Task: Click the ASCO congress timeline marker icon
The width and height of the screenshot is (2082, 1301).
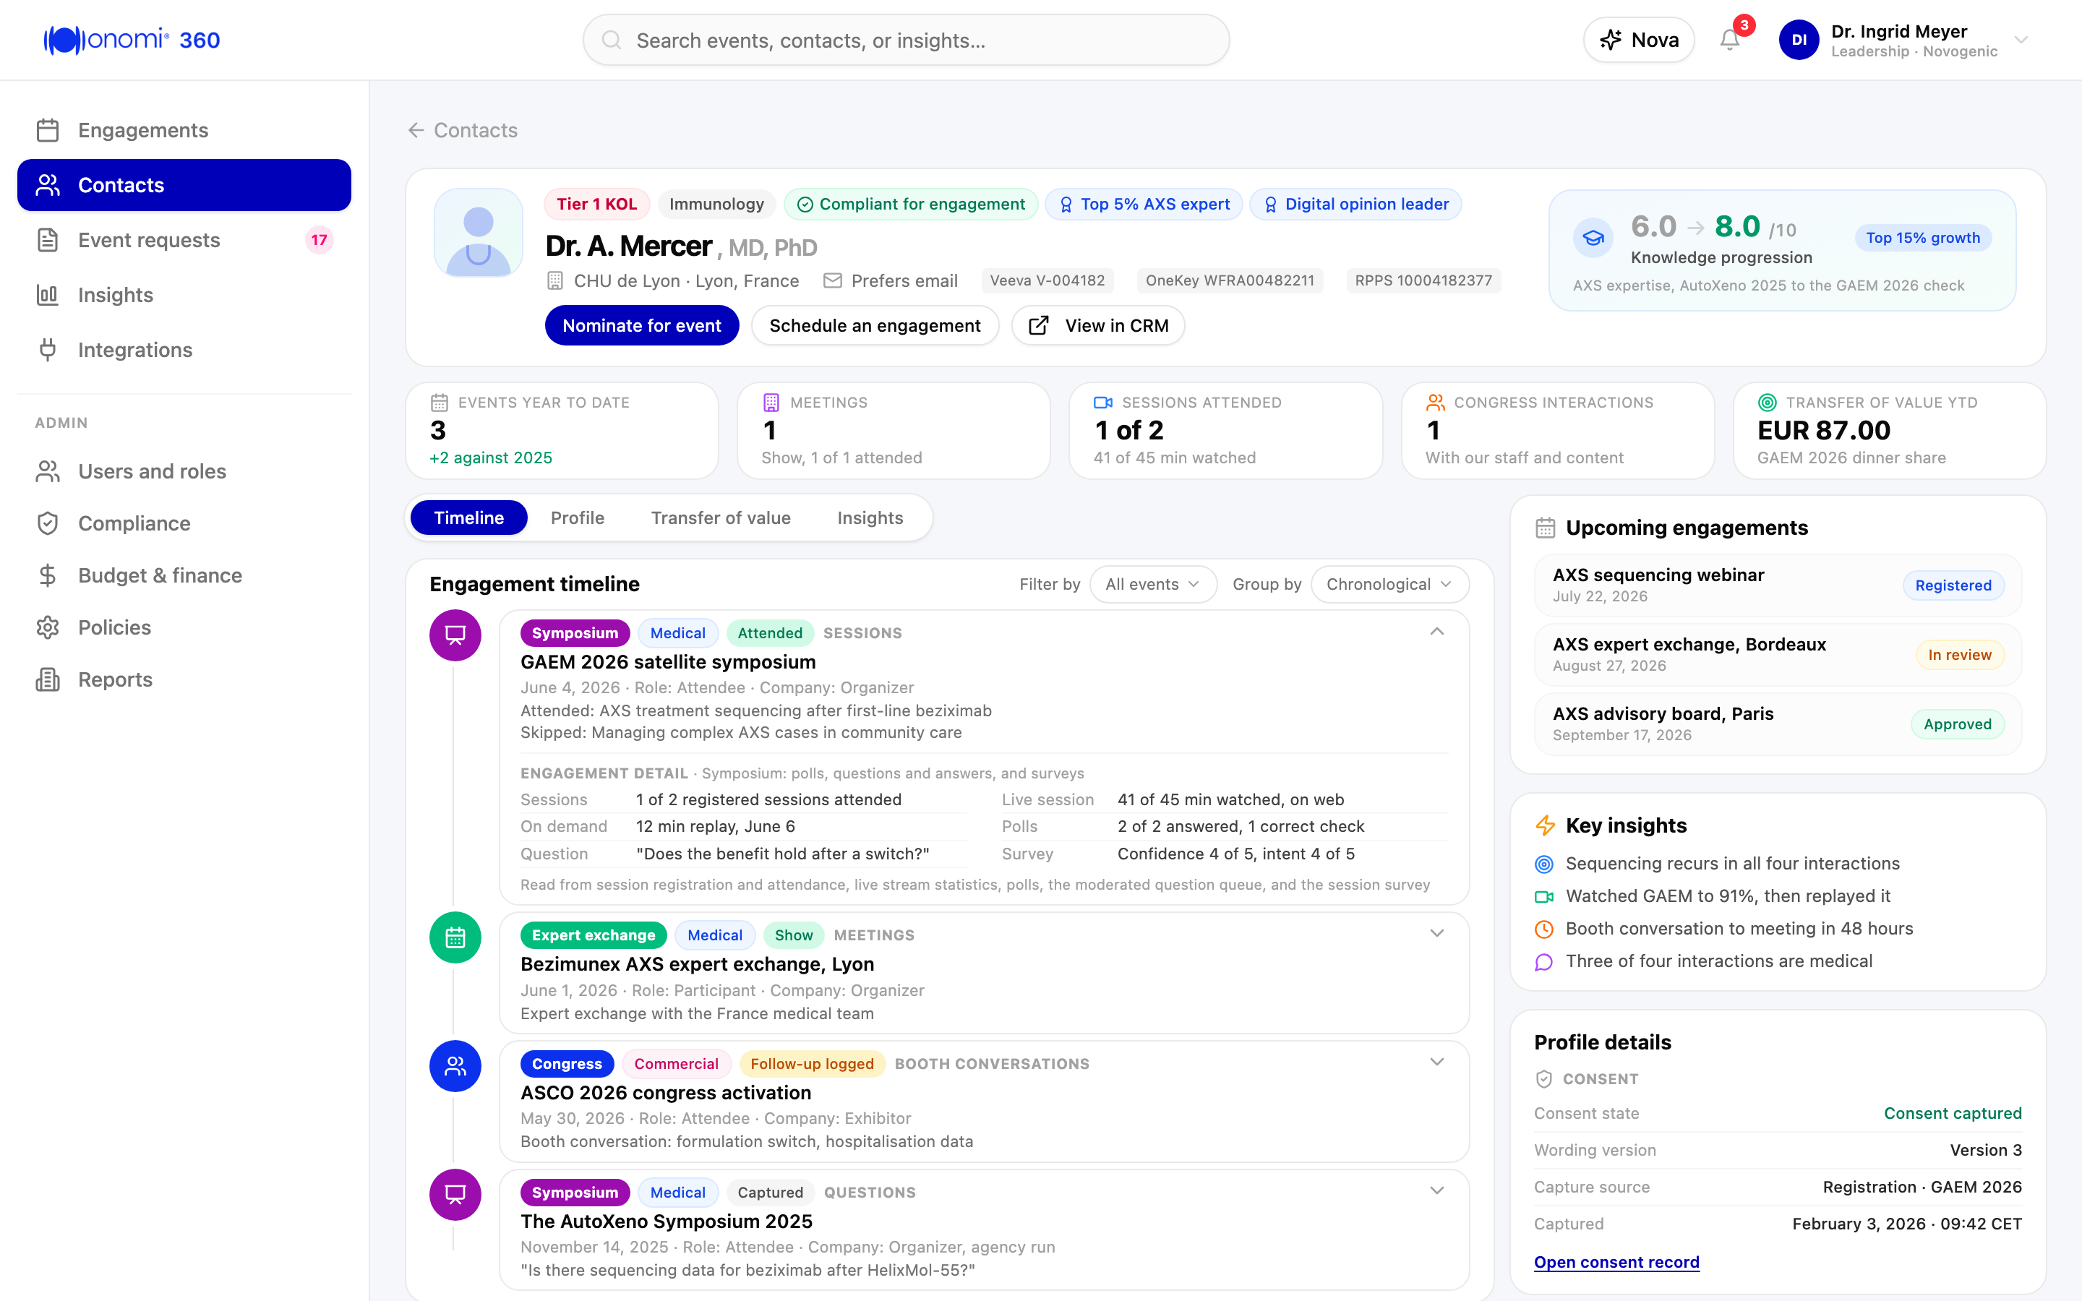Action: point(455,1066)
